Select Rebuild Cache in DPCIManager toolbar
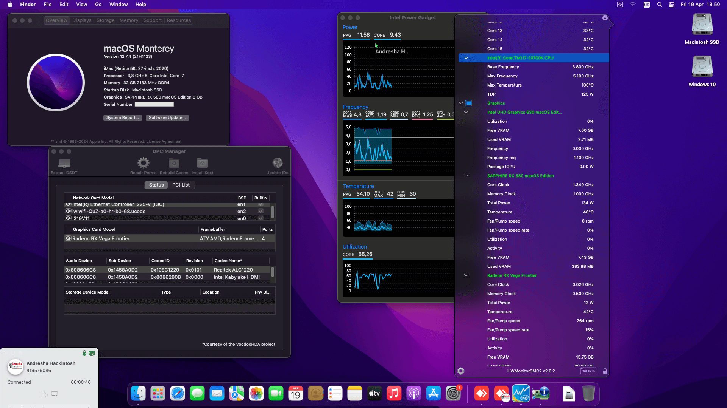Screen dimensions: 727x408 pyautogui.click(x=173, y=162)
